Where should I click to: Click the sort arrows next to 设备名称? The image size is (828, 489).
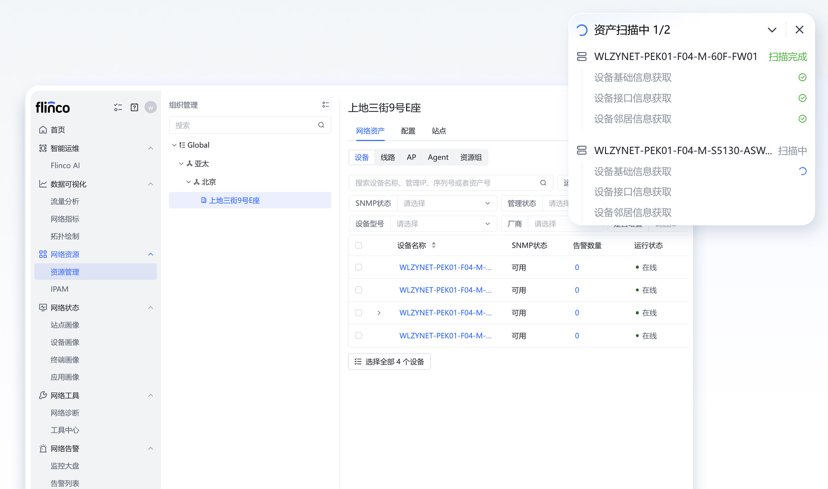pyautogui.click(x=433, y=245)
